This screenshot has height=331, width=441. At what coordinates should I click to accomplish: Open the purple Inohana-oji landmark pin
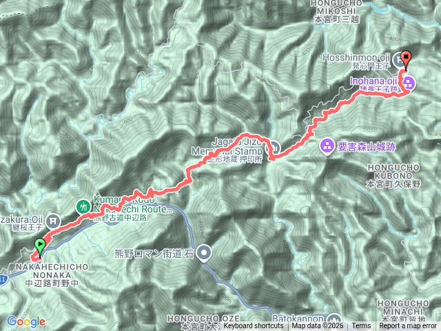click(409, 83)
